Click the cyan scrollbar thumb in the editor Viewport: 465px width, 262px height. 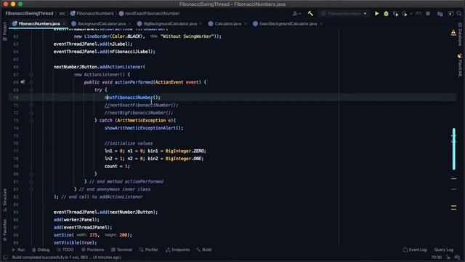453,148
